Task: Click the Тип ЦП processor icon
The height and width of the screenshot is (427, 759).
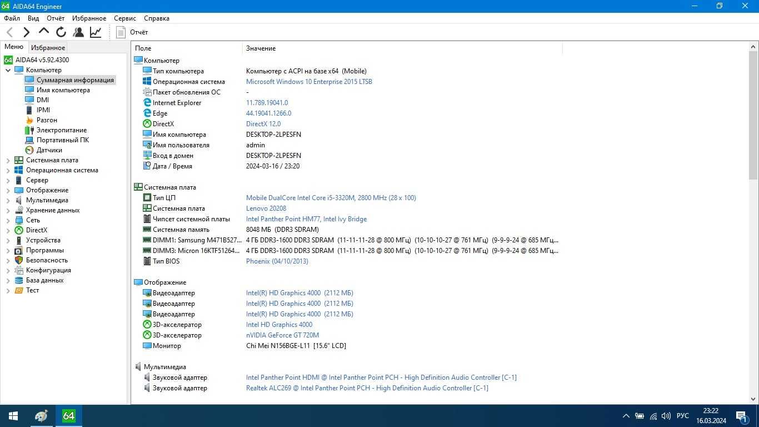Action: 147,198
